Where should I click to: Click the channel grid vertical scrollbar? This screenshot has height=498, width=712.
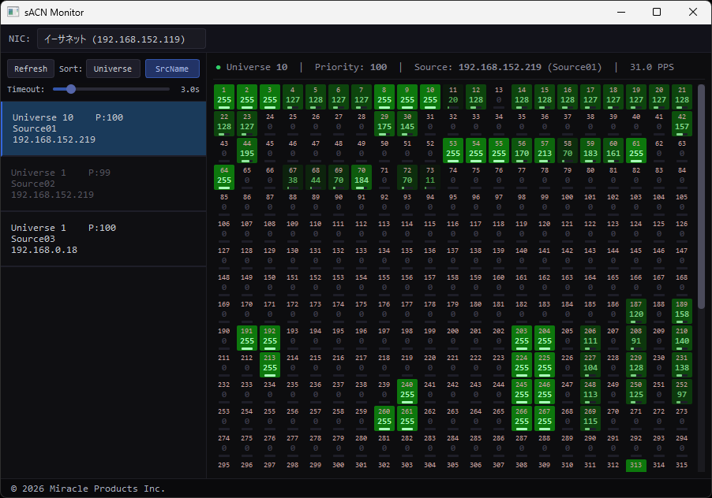(701, 197)
